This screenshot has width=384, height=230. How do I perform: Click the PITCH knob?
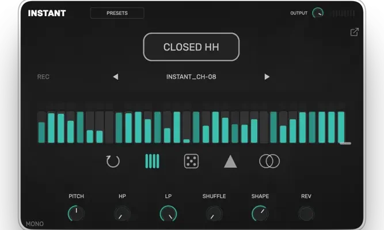point(76,213)
